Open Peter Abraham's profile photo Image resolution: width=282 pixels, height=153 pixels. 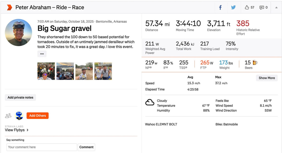(x=18, y=32)
